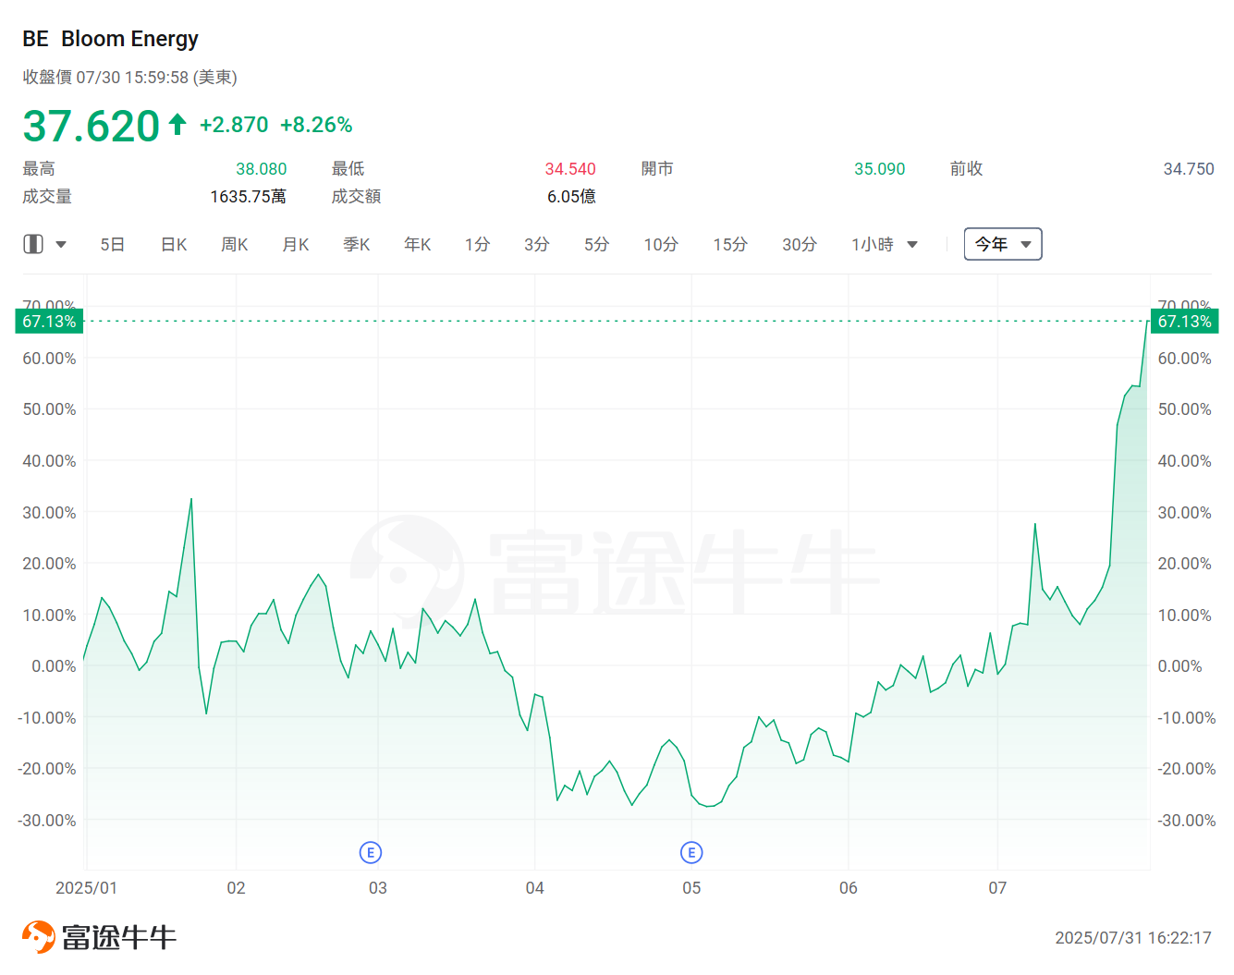The height and width of the screenshot is (975, 1234).
Task: Select the 年K yearly chart tab
Action: 418,245
